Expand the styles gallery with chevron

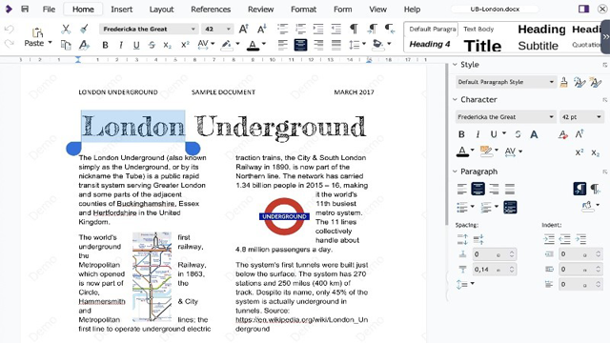tap(606, 37)
